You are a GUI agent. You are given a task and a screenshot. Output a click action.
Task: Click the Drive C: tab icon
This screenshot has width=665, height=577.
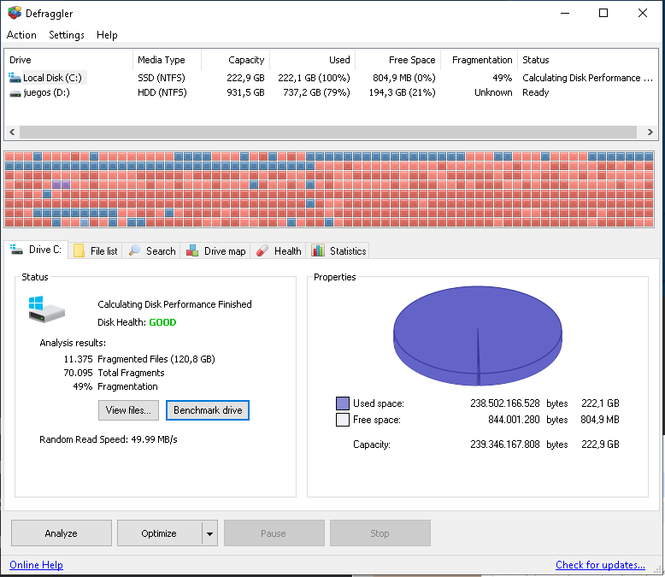pos(16,250)
